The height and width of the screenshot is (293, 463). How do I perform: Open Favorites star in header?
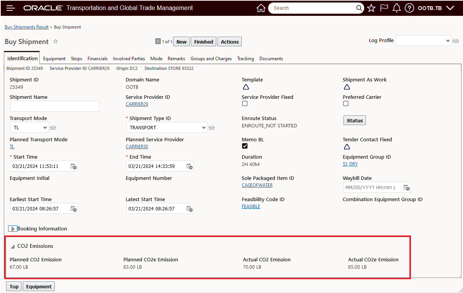(371, 8)
